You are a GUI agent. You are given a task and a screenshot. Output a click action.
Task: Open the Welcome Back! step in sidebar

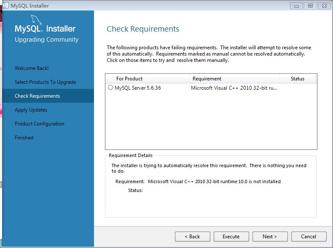32,68
